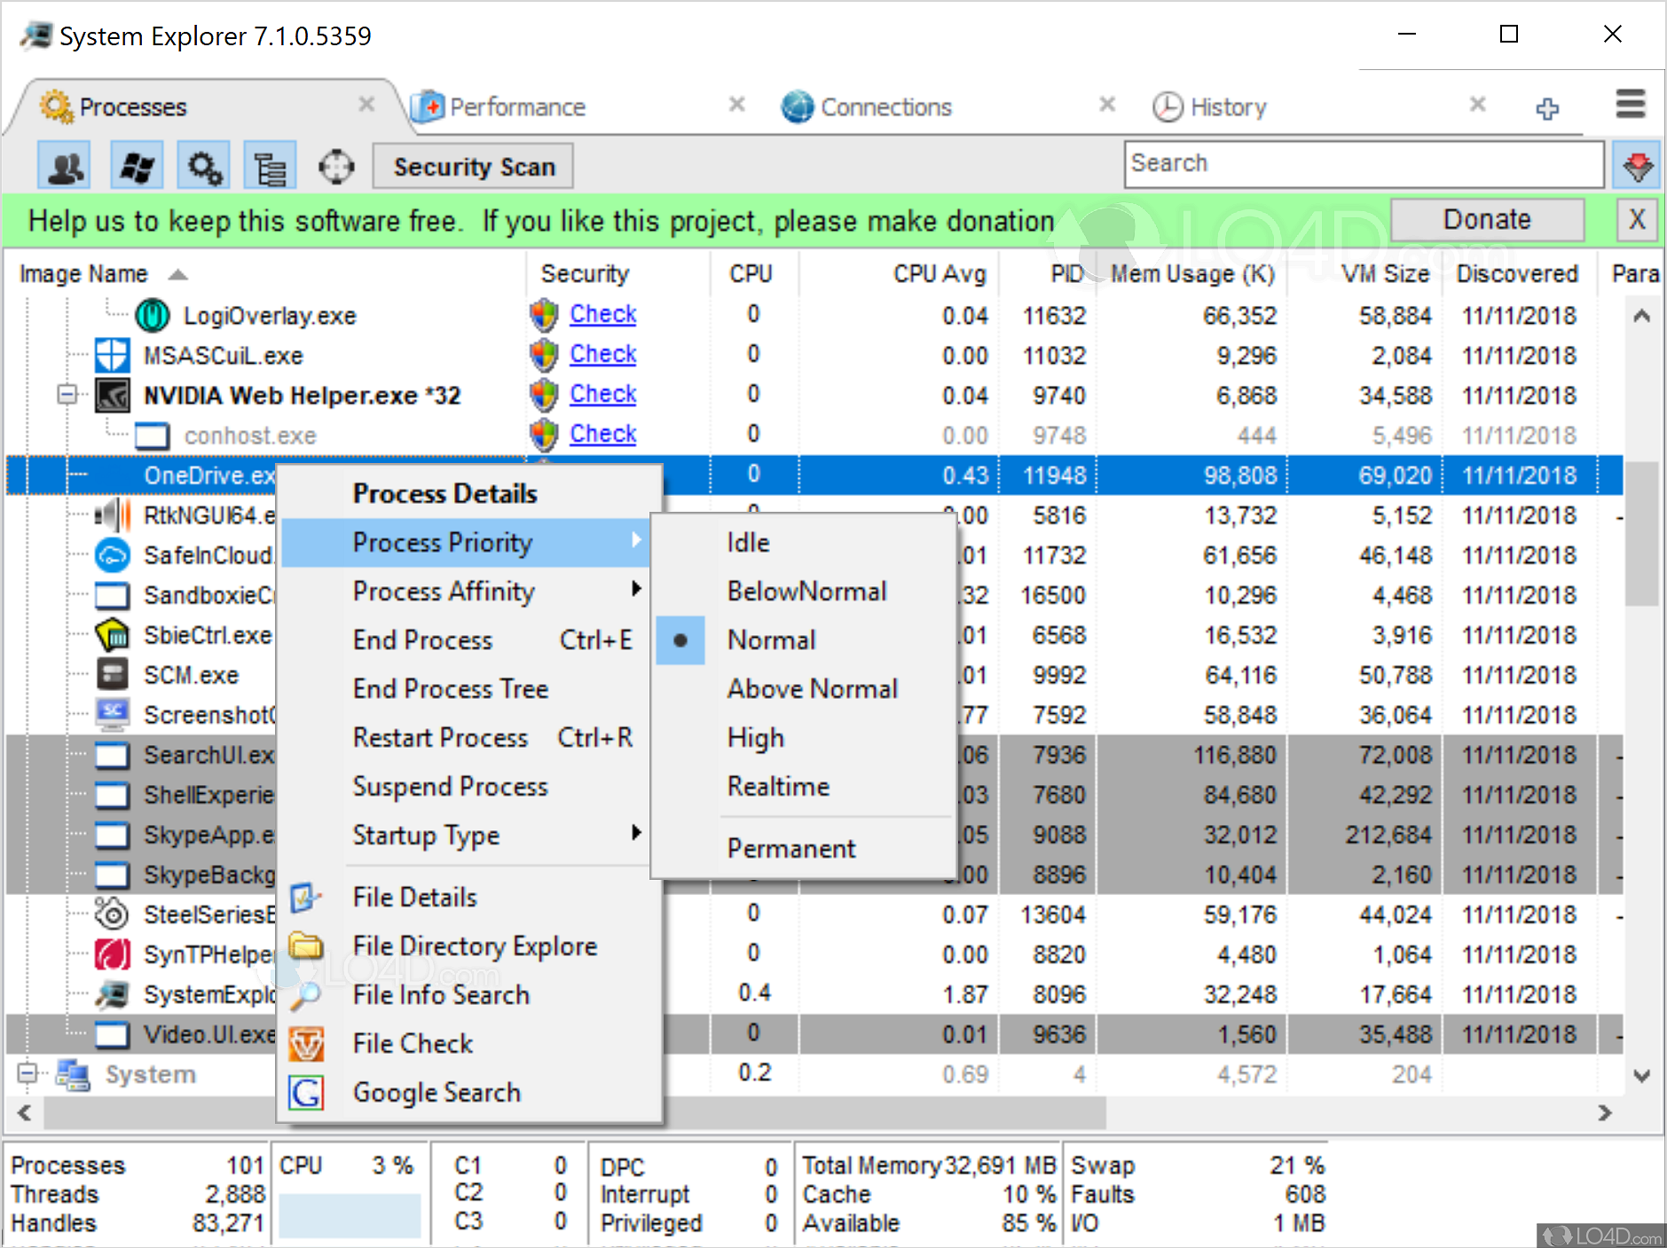
Task: Click the MSASCuiL.exe shield icon
Action: point(112,355)
